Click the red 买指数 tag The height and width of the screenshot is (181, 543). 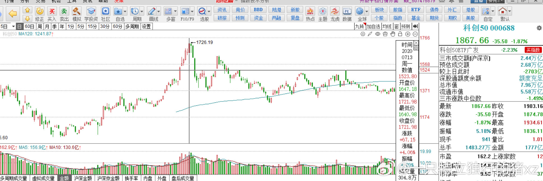[533, 50]
